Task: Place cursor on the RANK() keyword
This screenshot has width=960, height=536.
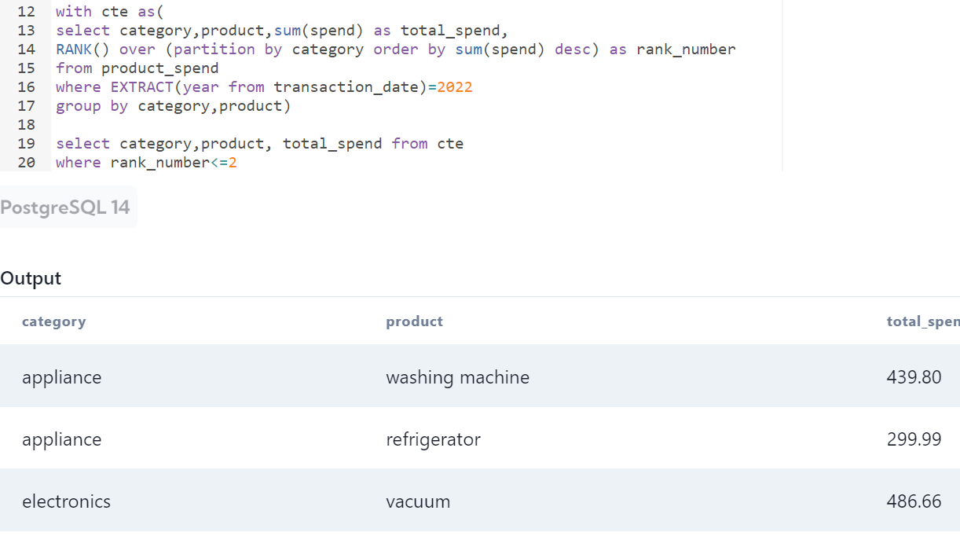Action: [x=79, y=49]
